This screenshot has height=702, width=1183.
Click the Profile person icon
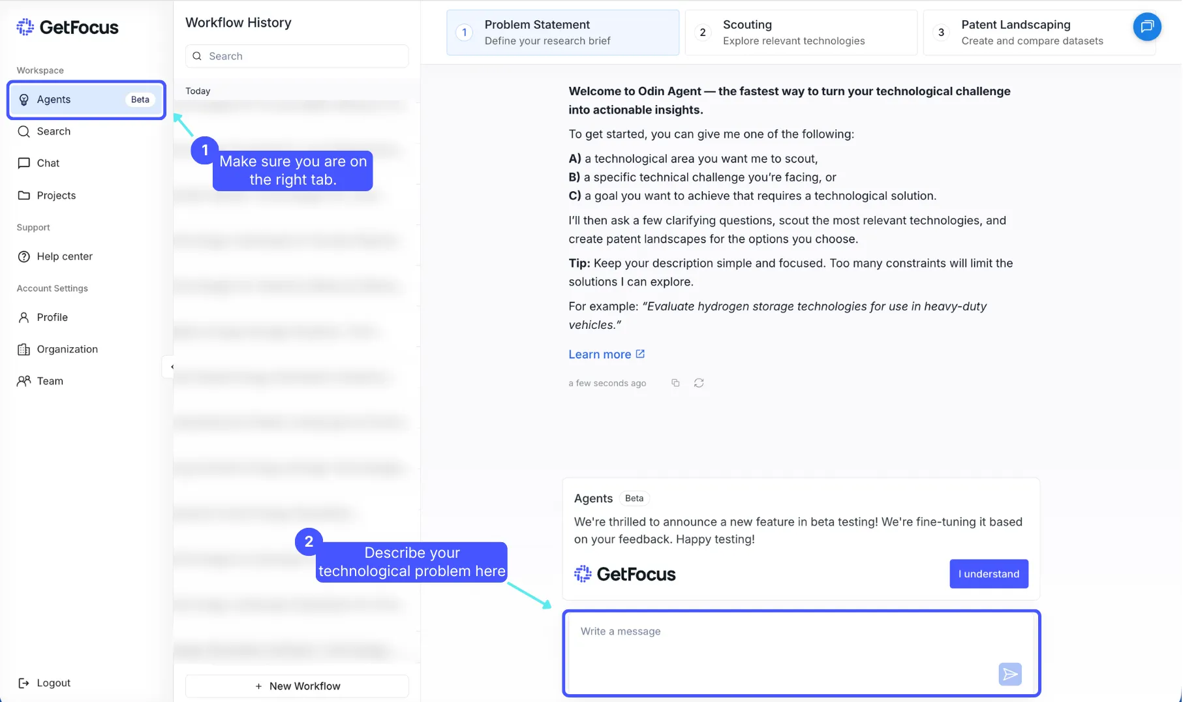[x=23, y=317]
